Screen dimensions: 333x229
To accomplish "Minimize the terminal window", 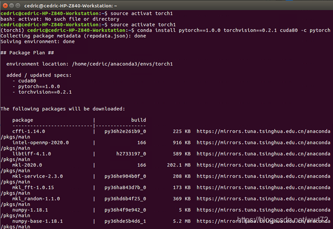I will (11, 6).
